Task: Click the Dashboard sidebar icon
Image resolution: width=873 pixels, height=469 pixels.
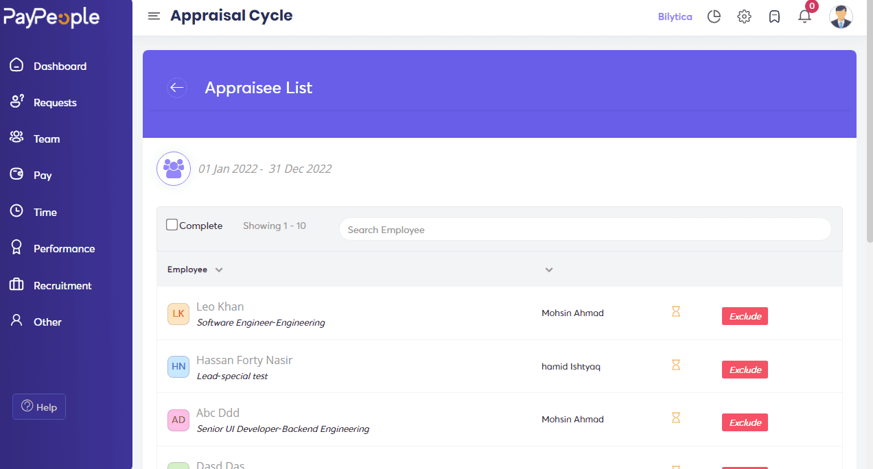Action: point(16,66)
